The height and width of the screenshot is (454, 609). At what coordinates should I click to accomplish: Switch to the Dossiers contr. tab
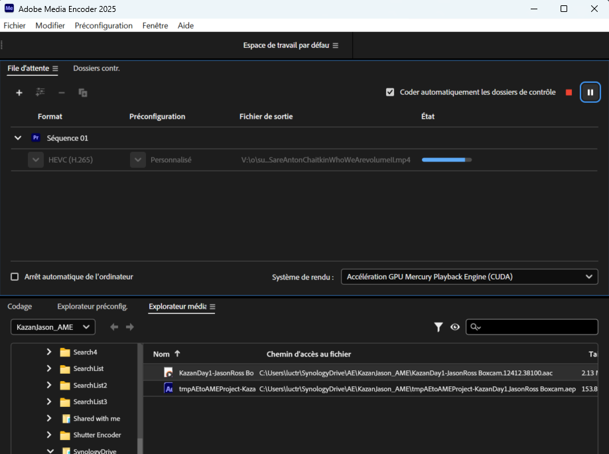(x=96, y=68)
